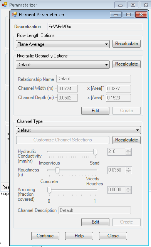Image resolution: width=151 pixels, height=247 pixels.
Task: Click the Discretization field FeV\FeVDis
Action: (95, 27)
